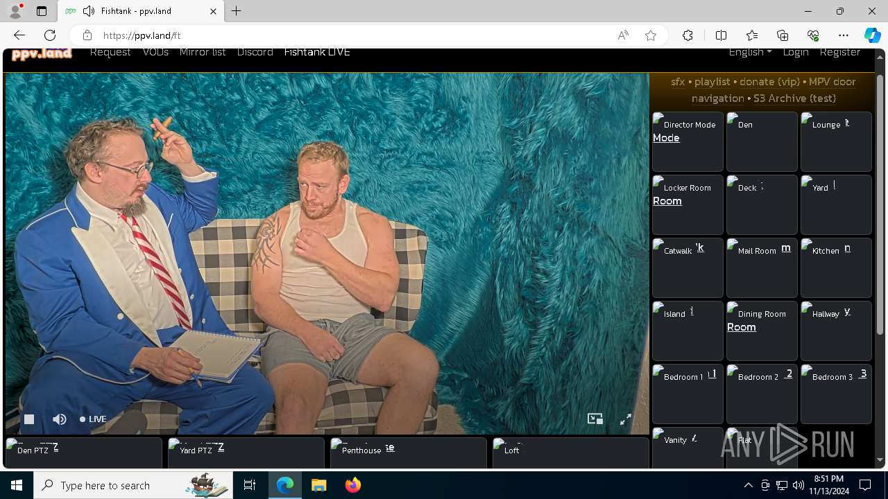Open browser Collections panel
This screenshot has height=499, width=888.
point(783,35)
